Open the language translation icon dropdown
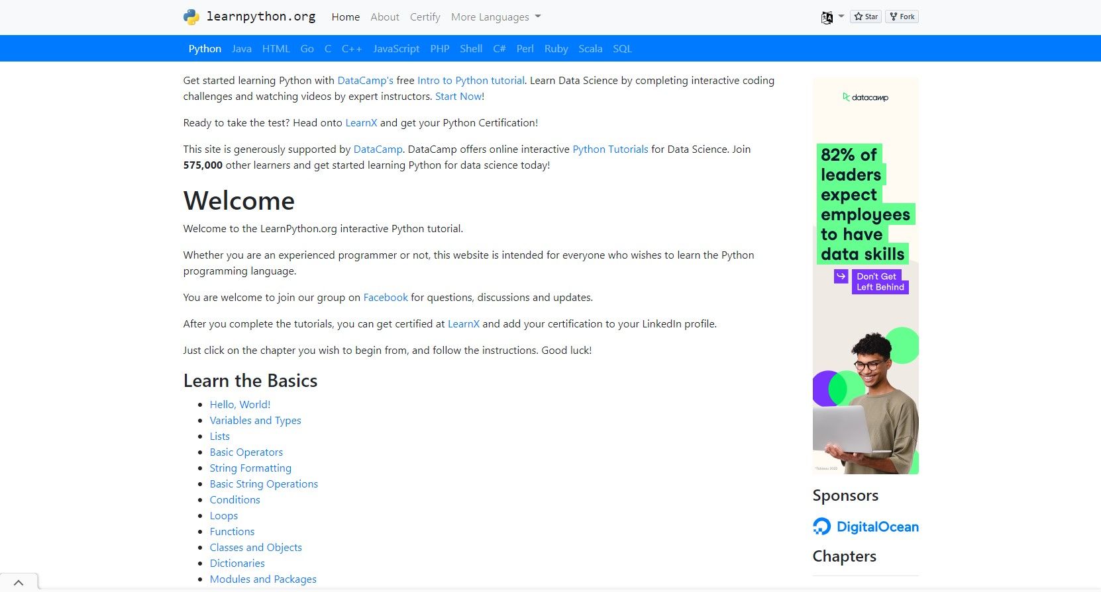The image size is (1101, 592). [x=832, y=17]
